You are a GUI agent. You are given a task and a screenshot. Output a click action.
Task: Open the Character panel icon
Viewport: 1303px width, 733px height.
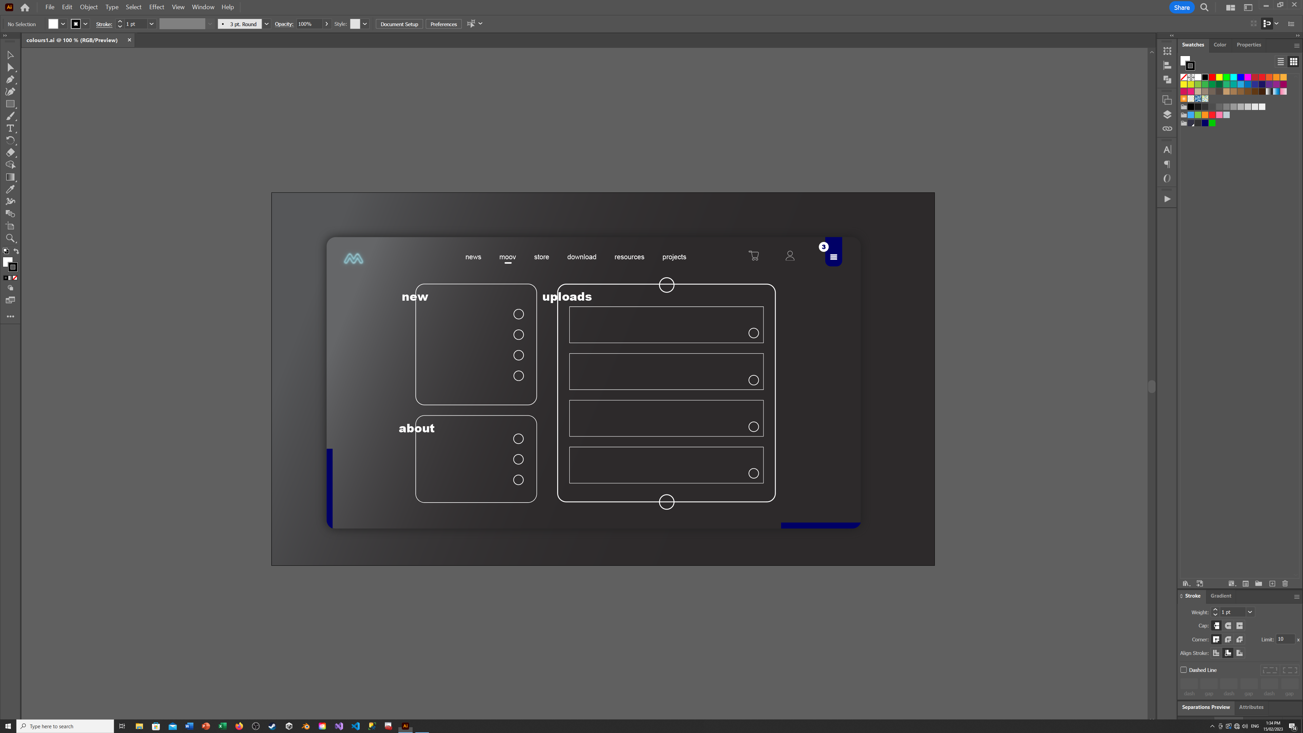click(x=1167, y=150)
